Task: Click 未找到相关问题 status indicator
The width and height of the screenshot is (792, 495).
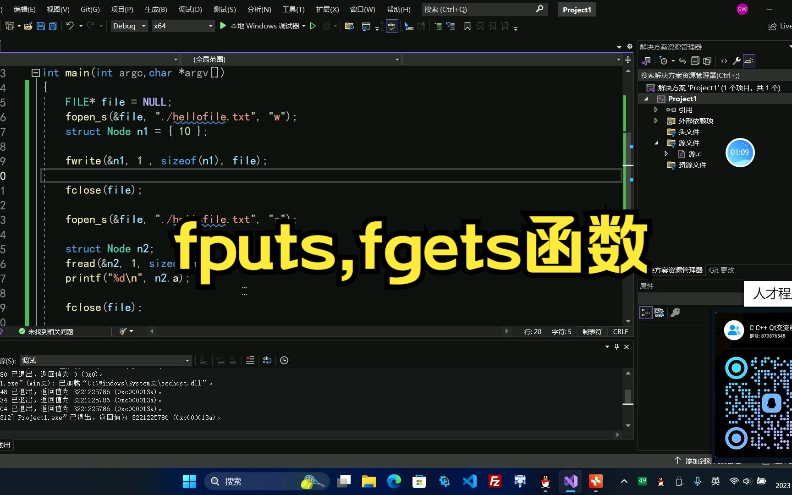Action: (x=46, y=331)
